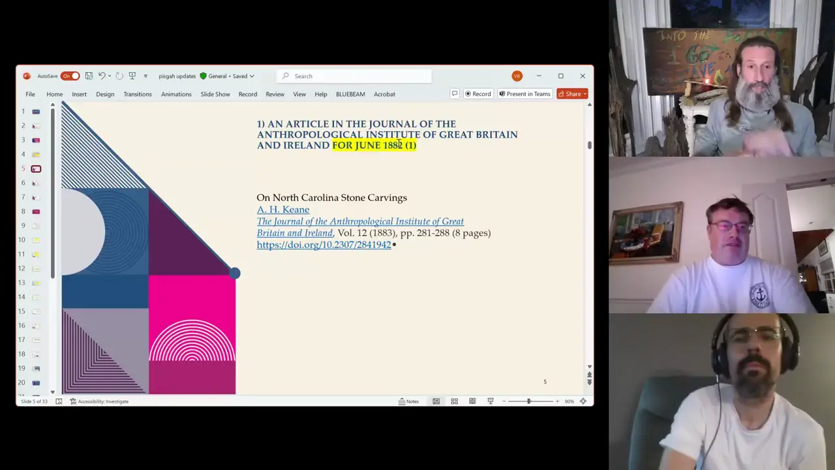The width and height of the screenshot is (835, 470).
Task: Click into the Search box
Action: (354, 76)
